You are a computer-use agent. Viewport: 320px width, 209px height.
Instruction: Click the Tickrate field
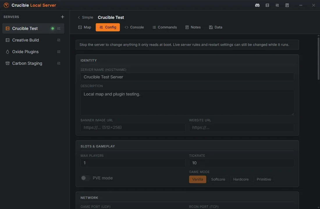pyautogui.click(x=241, y=163)
